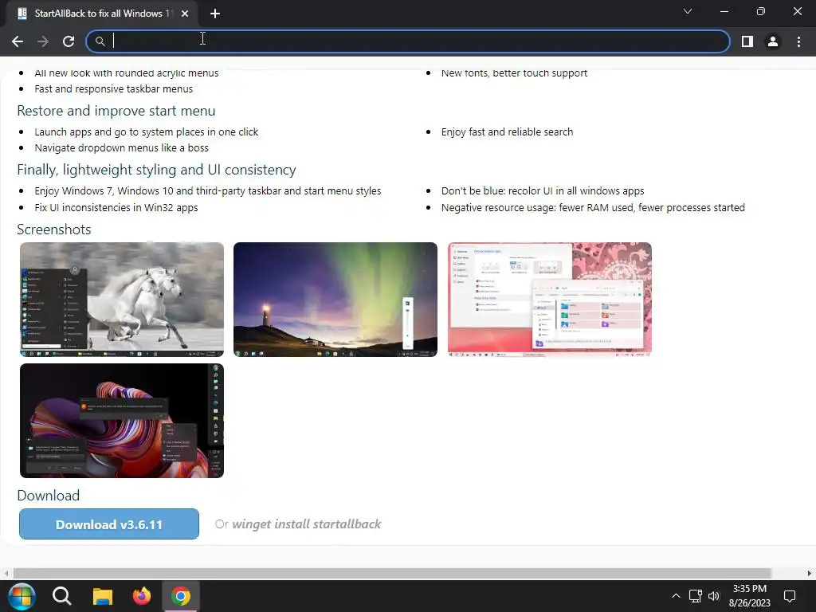The height and width of the screenshot is (612, 816).
Task: Open the pink explorer screenshot thumbnail
Action: 550,300
